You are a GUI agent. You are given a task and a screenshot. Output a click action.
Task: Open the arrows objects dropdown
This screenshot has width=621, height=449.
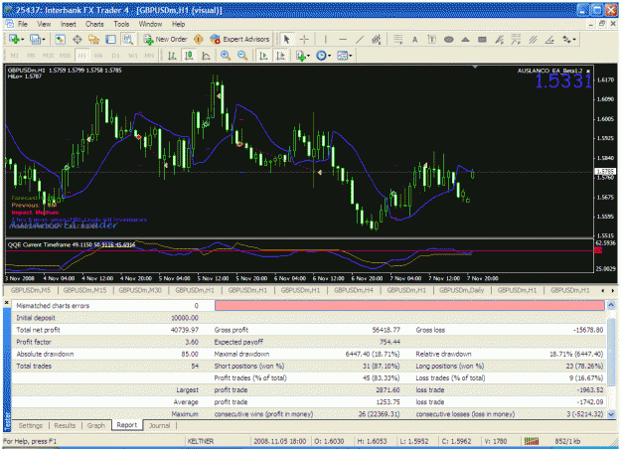click(x=569, y=39)
